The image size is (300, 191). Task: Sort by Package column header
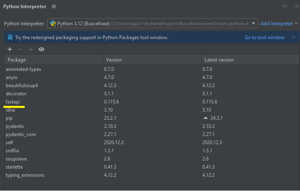pos(54,60)
